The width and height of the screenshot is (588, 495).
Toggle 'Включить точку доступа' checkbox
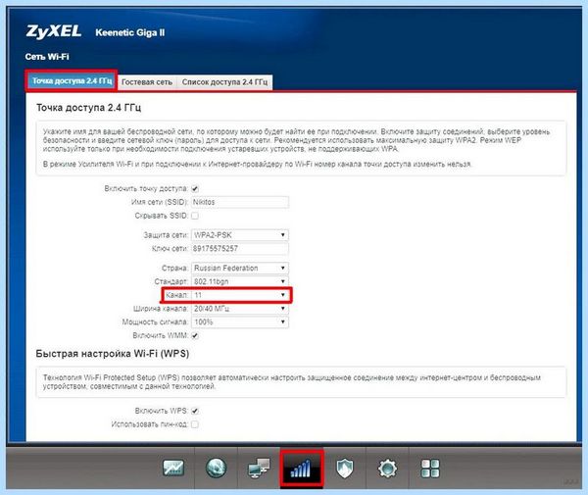click(195, 188)
